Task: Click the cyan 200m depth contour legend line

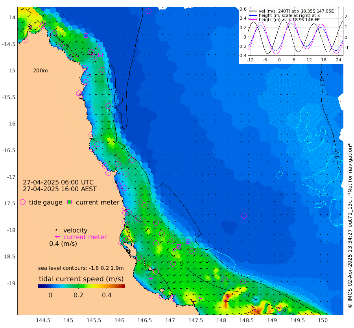Action: coord(39,67)
